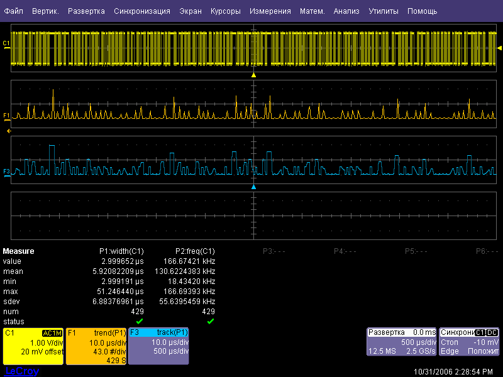The width and height of the screenshot is (503, 377).
Task: Expand the Утилиты menu in the menu bar
Action: 383,11
